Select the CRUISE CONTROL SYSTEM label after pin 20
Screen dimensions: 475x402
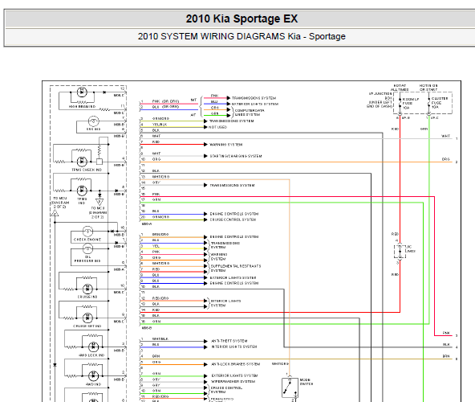tap(233, 219)
